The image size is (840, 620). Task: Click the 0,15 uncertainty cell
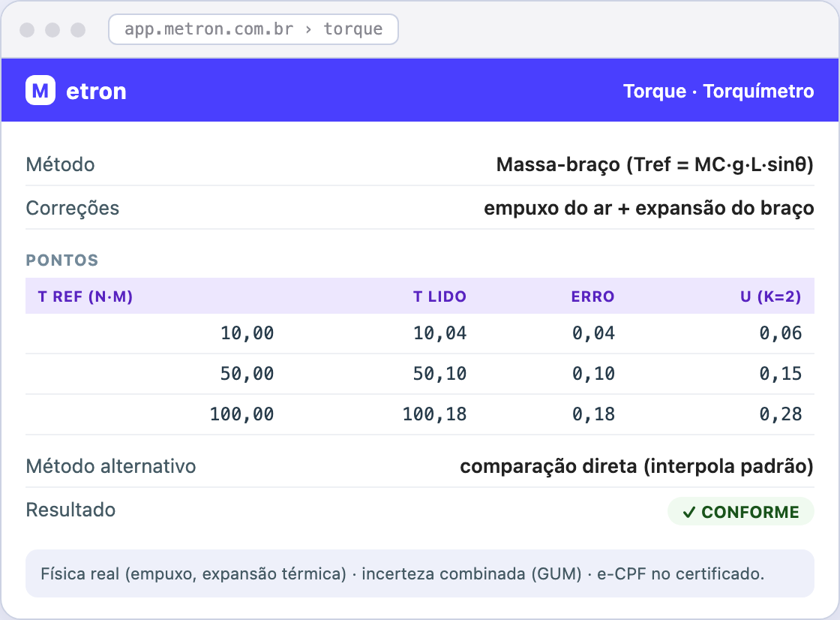coord(781,373)
